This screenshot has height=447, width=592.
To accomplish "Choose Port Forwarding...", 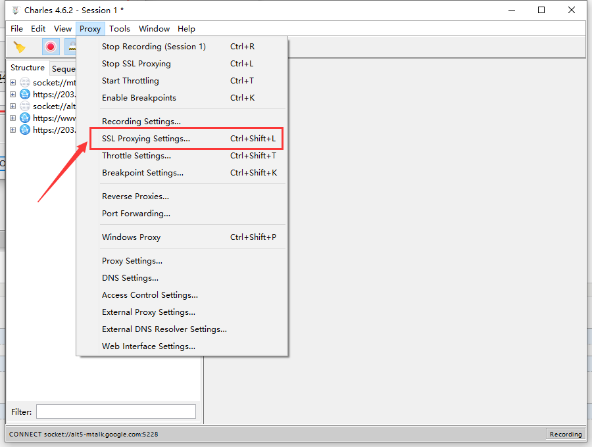I will pyautogui.click(x=182, y=213).
